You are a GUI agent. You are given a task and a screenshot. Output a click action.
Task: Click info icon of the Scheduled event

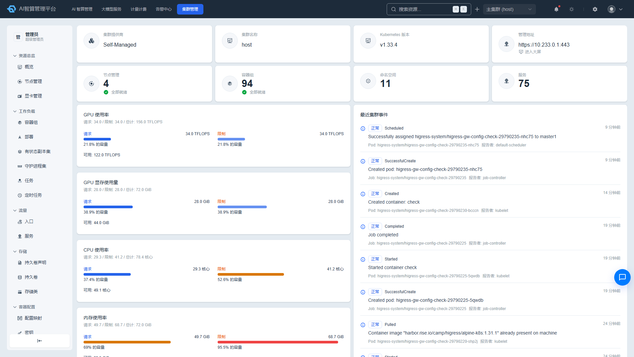click(x=363, y=129)
